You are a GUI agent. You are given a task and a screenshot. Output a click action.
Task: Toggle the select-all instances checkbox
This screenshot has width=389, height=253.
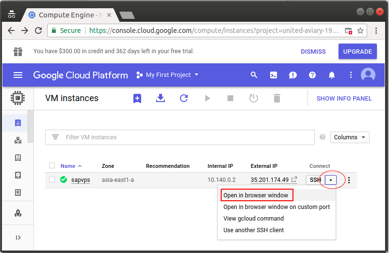tap(52, 165)
